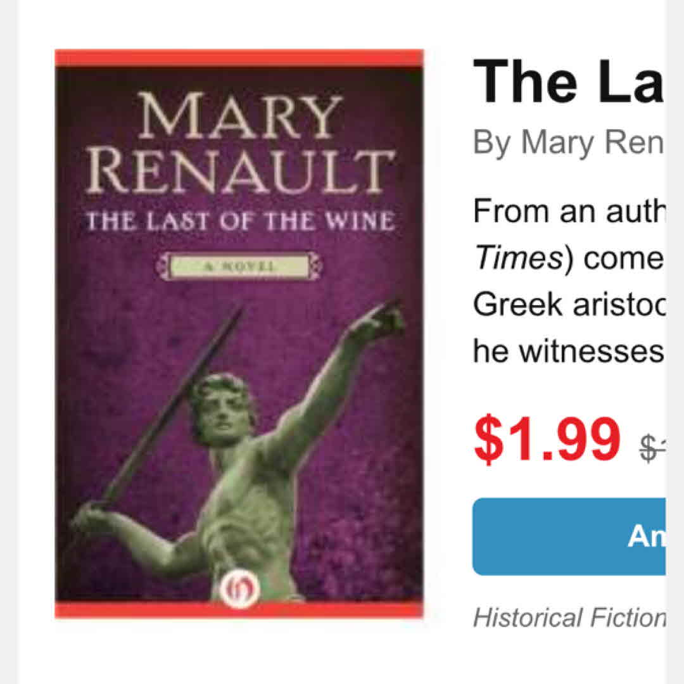Click 'Mary Renault' author name on cover
Viewport: 684px width, 684px height.
pos(240,144)
